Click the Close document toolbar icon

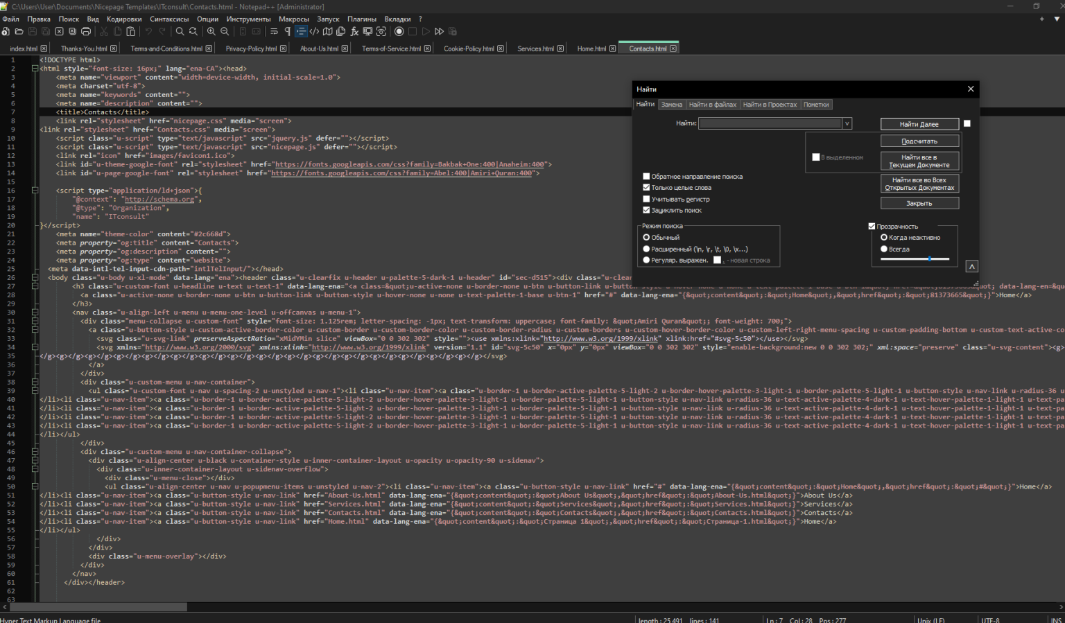point(59,31)
